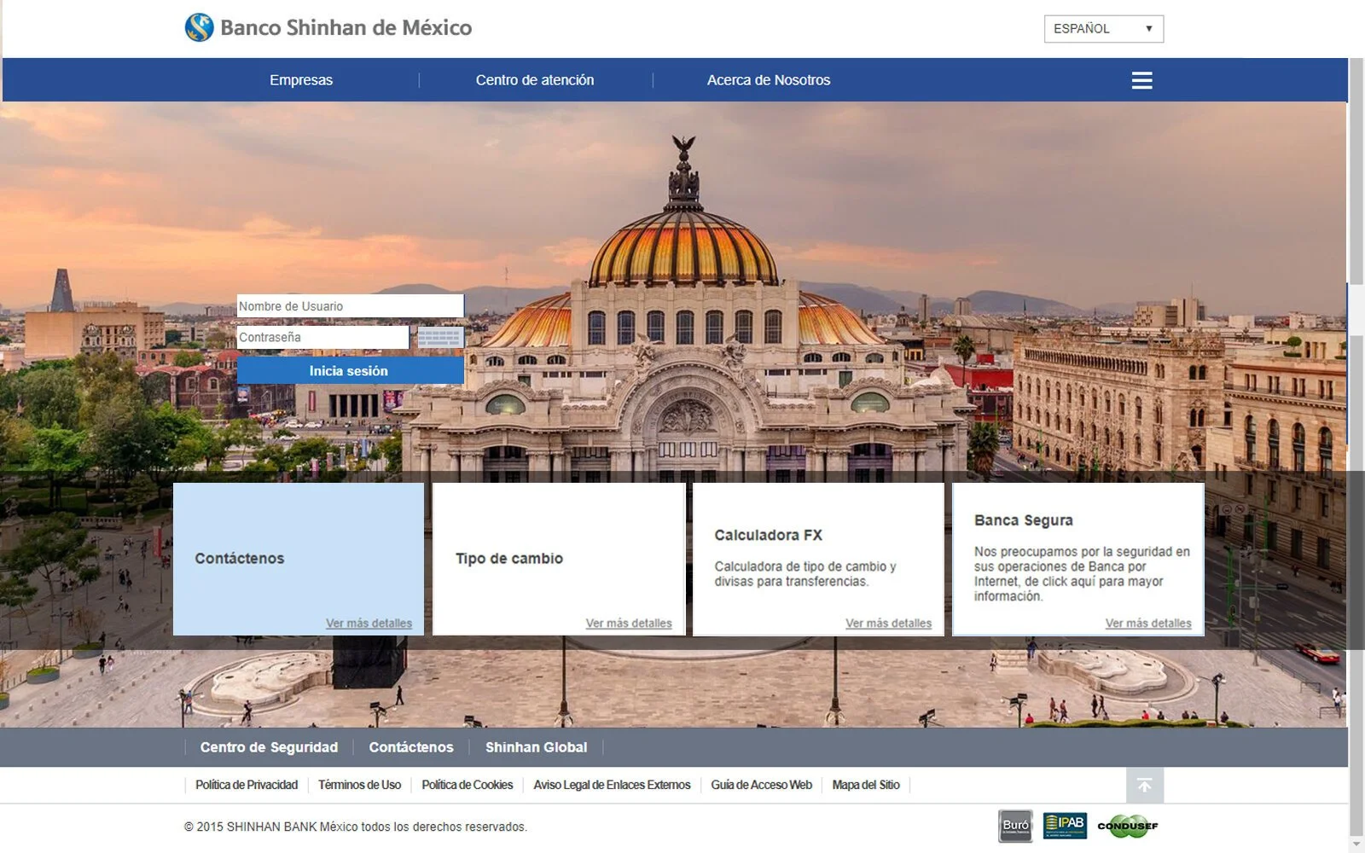The image size is (1365, 853).
Task: Open Aviso Legal de Enlaces Externos link
Action: point(612,785)
